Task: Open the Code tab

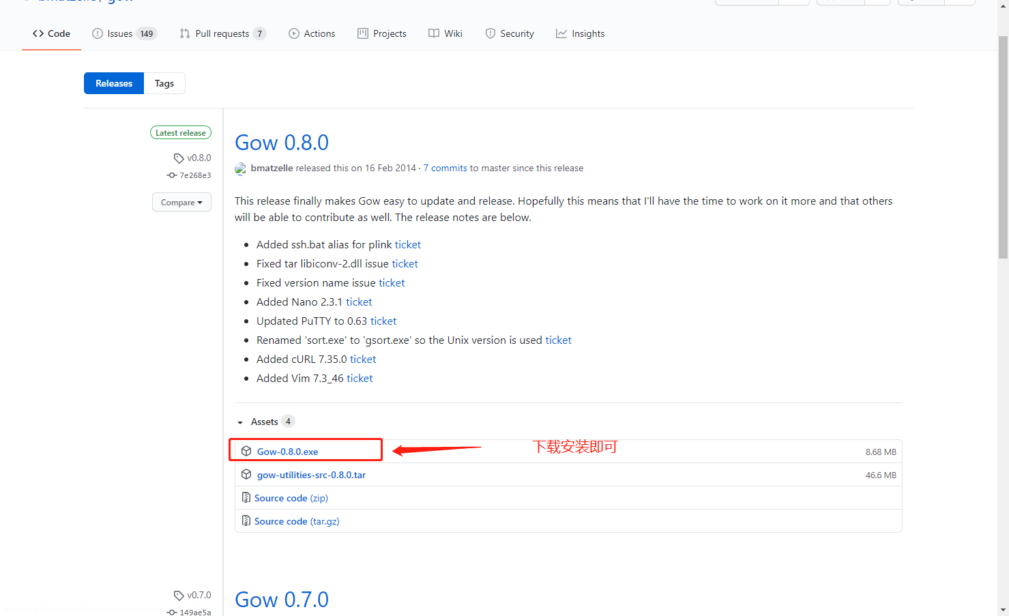Action: [51, 33]
